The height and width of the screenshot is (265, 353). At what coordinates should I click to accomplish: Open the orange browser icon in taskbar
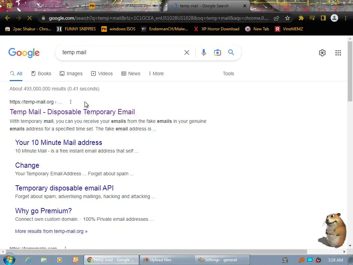tap(75, 260)
